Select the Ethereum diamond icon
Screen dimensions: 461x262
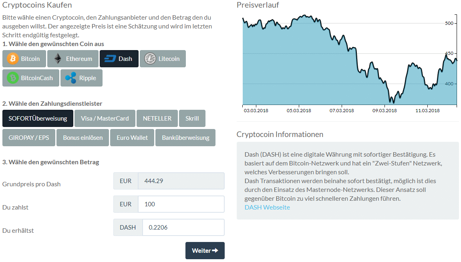[x=58, y=59]
